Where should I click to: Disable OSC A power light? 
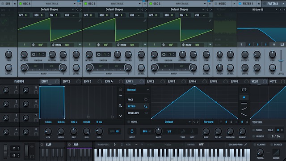(x=21, y=4)
